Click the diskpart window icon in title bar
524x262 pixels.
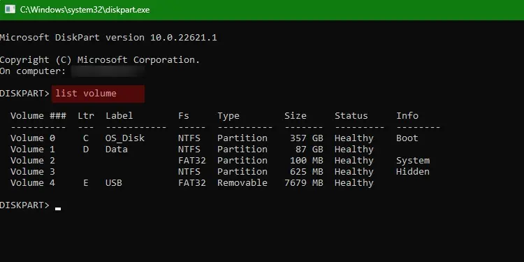pos(10,10)
